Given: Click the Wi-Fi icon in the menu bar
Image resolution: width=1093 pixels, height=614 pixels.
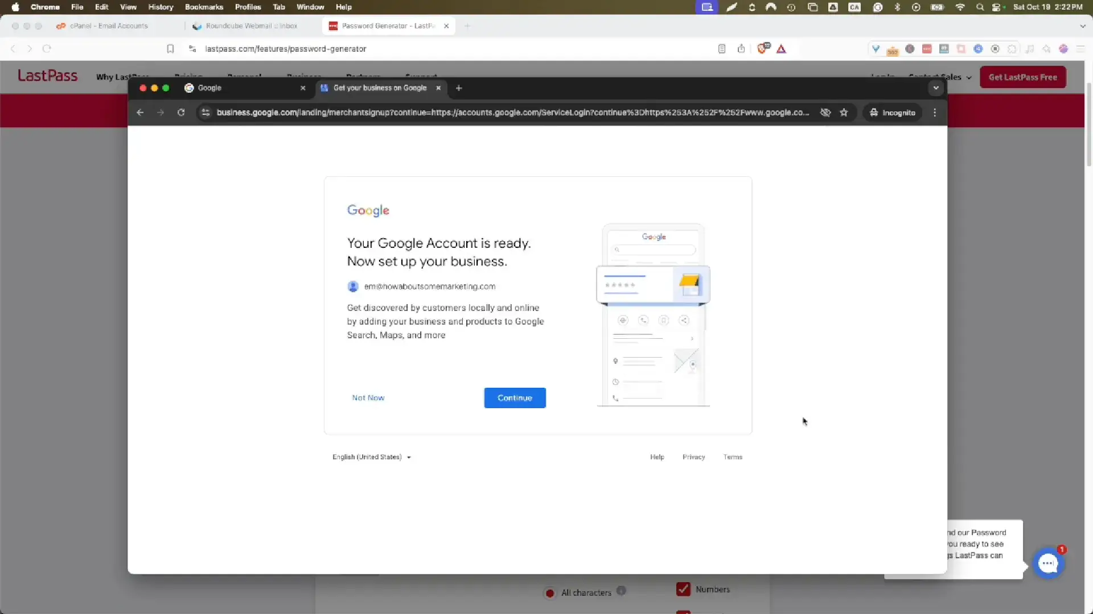Looking at the screenshot, I should tap(960, 7).
